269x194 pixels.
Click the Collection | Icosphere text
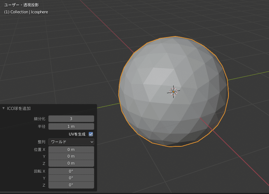point(26,12)
